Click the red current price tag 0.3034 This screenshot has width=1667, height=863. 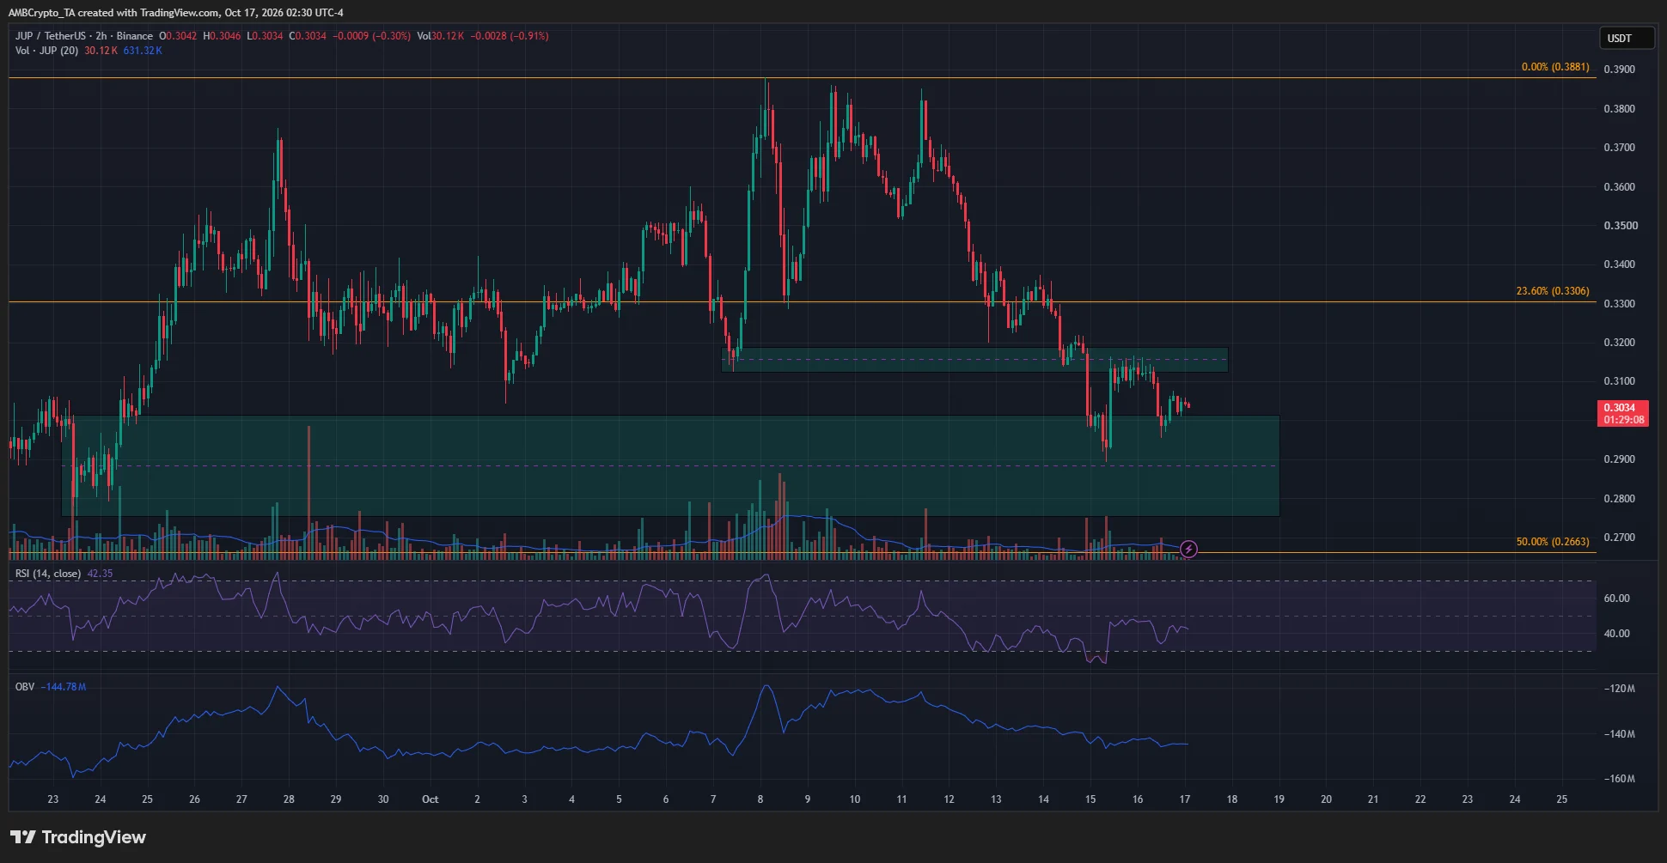tap(1623, 414)
